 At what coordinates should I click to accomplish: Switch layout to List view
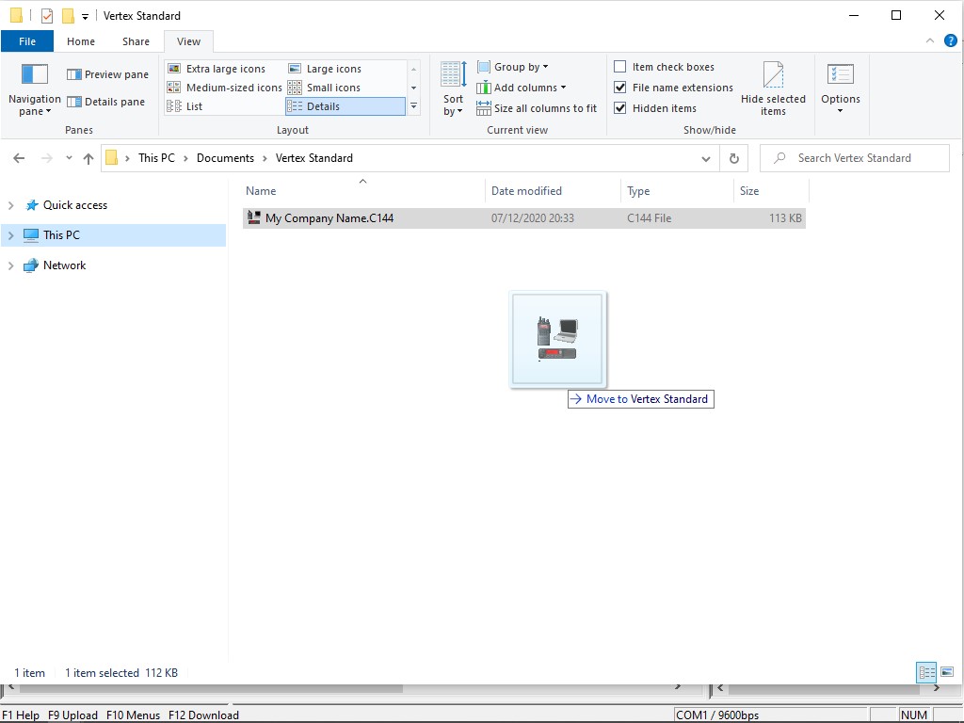click(x=185, y=106)
